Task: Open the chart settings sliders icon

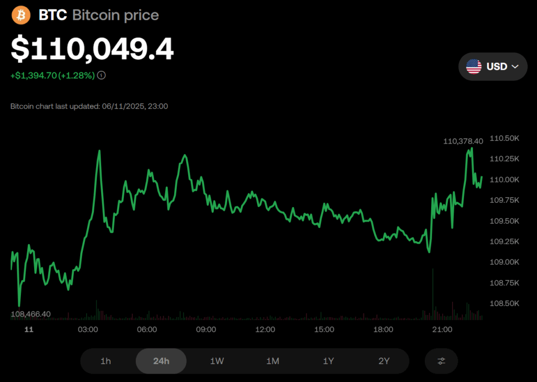Action: [x=441, y=361]
